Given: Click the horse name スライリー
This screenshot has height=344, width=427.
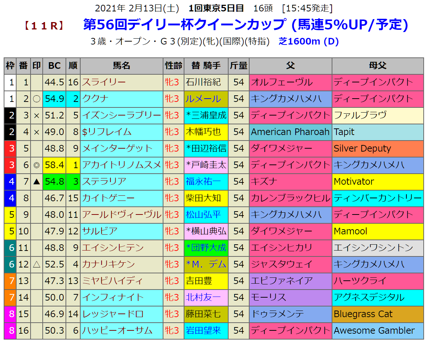Looking at the screenshot, I should [104, 82].
